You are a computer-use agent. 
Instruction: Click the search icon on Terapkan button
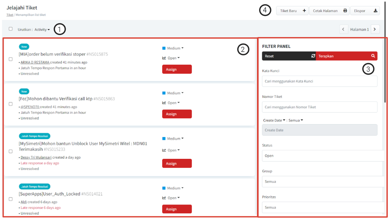coord(373,56)
